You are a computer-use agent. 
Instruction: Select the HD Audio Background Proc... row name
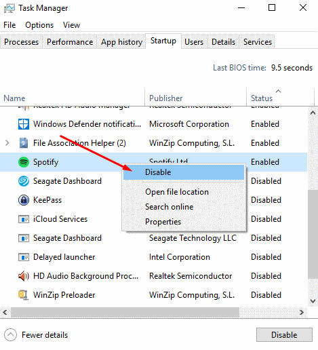pyautogui.click(x=85, y=276)
